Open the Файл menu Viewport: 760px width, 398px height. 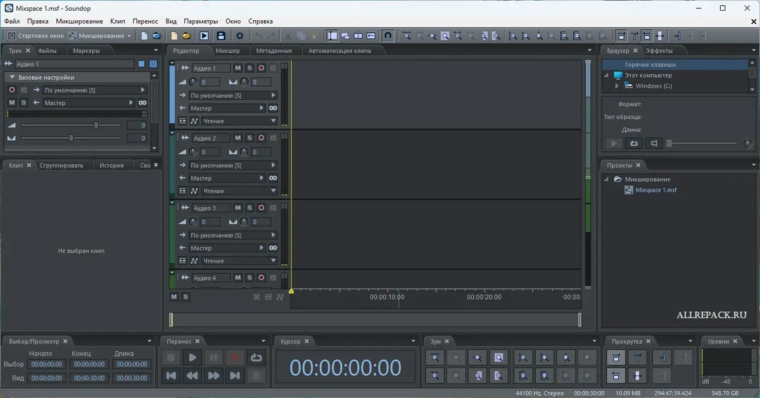(12, 21)
